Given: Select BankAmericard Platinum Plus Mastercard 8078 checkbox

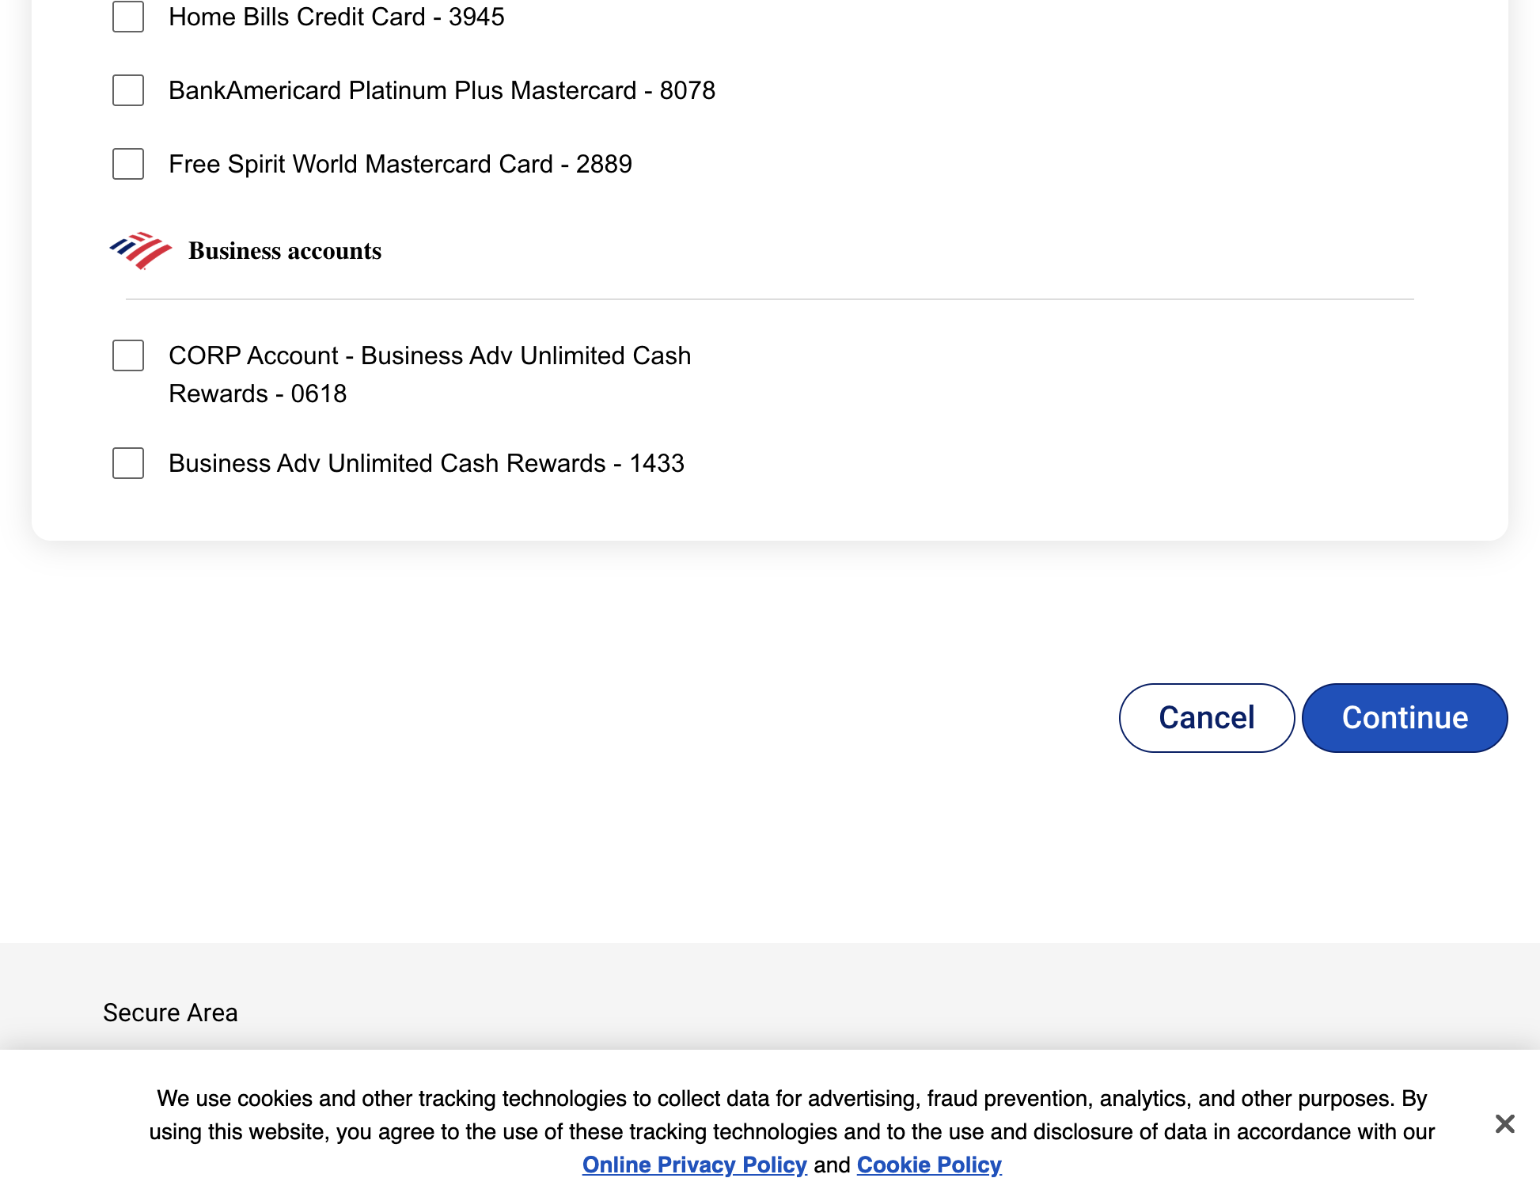Looking at the screenshot, I should click(128, 90).
